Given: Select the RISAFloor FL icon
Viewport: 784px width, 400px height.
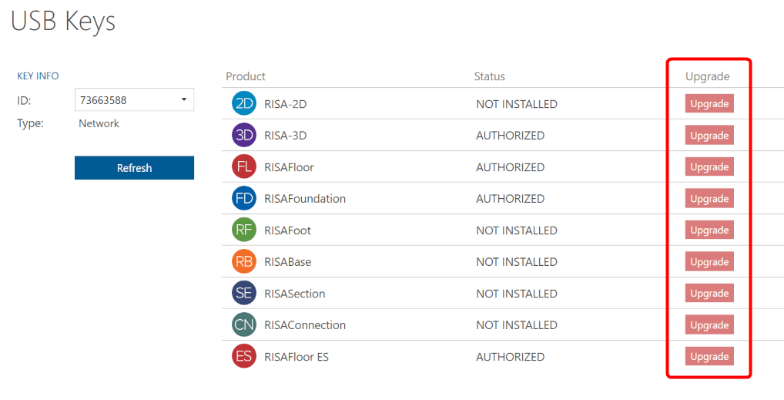Looking at the screenshot, I should click(244, 167).
